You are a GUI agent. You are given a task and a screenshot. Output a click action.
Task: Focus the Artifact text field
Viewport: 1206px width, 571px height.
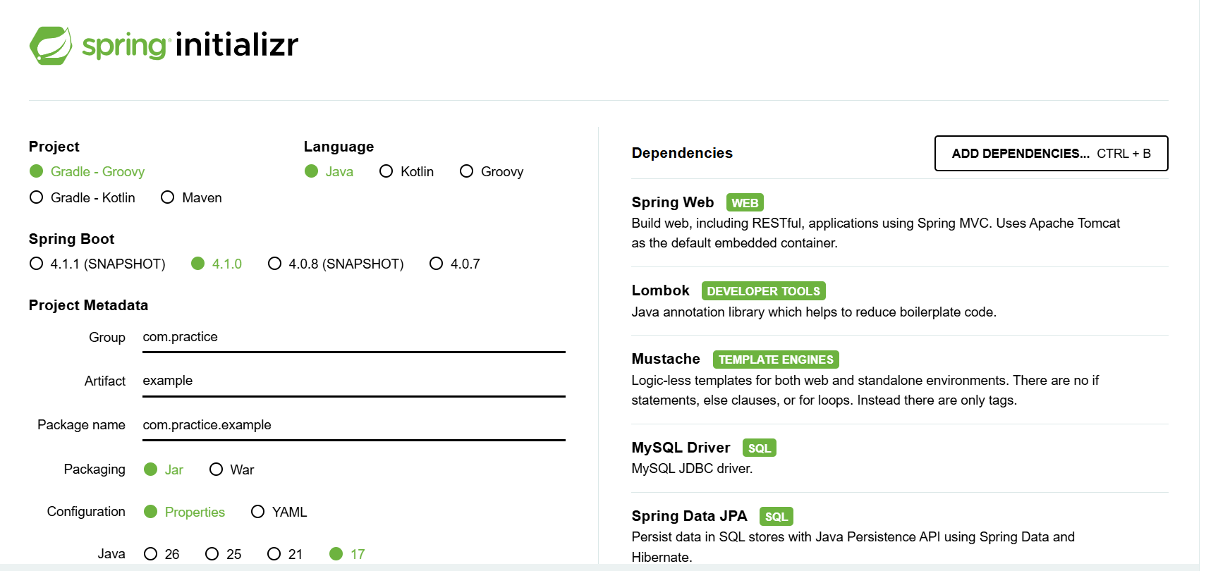coord(354,381)
